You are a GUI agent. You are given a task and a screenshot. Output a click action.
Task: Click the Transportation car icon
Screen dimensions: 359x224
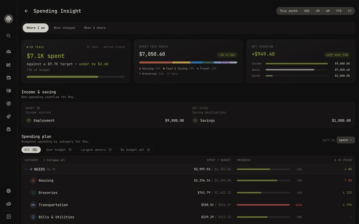pyautogui.click(x=33, y=205)
